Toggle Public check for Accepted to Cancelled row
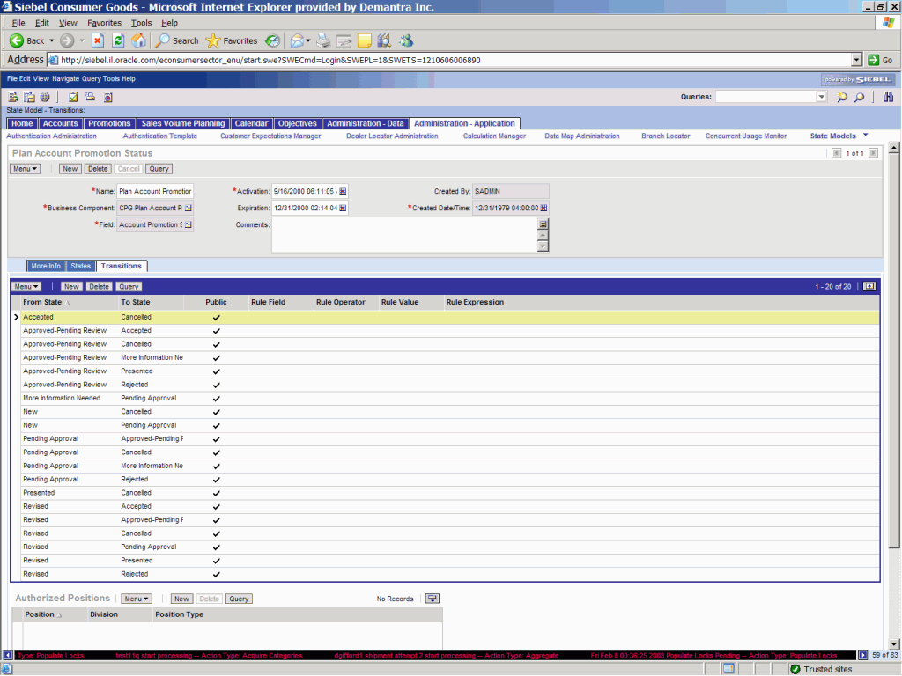902x676 pixels. [x=217, y=317]
